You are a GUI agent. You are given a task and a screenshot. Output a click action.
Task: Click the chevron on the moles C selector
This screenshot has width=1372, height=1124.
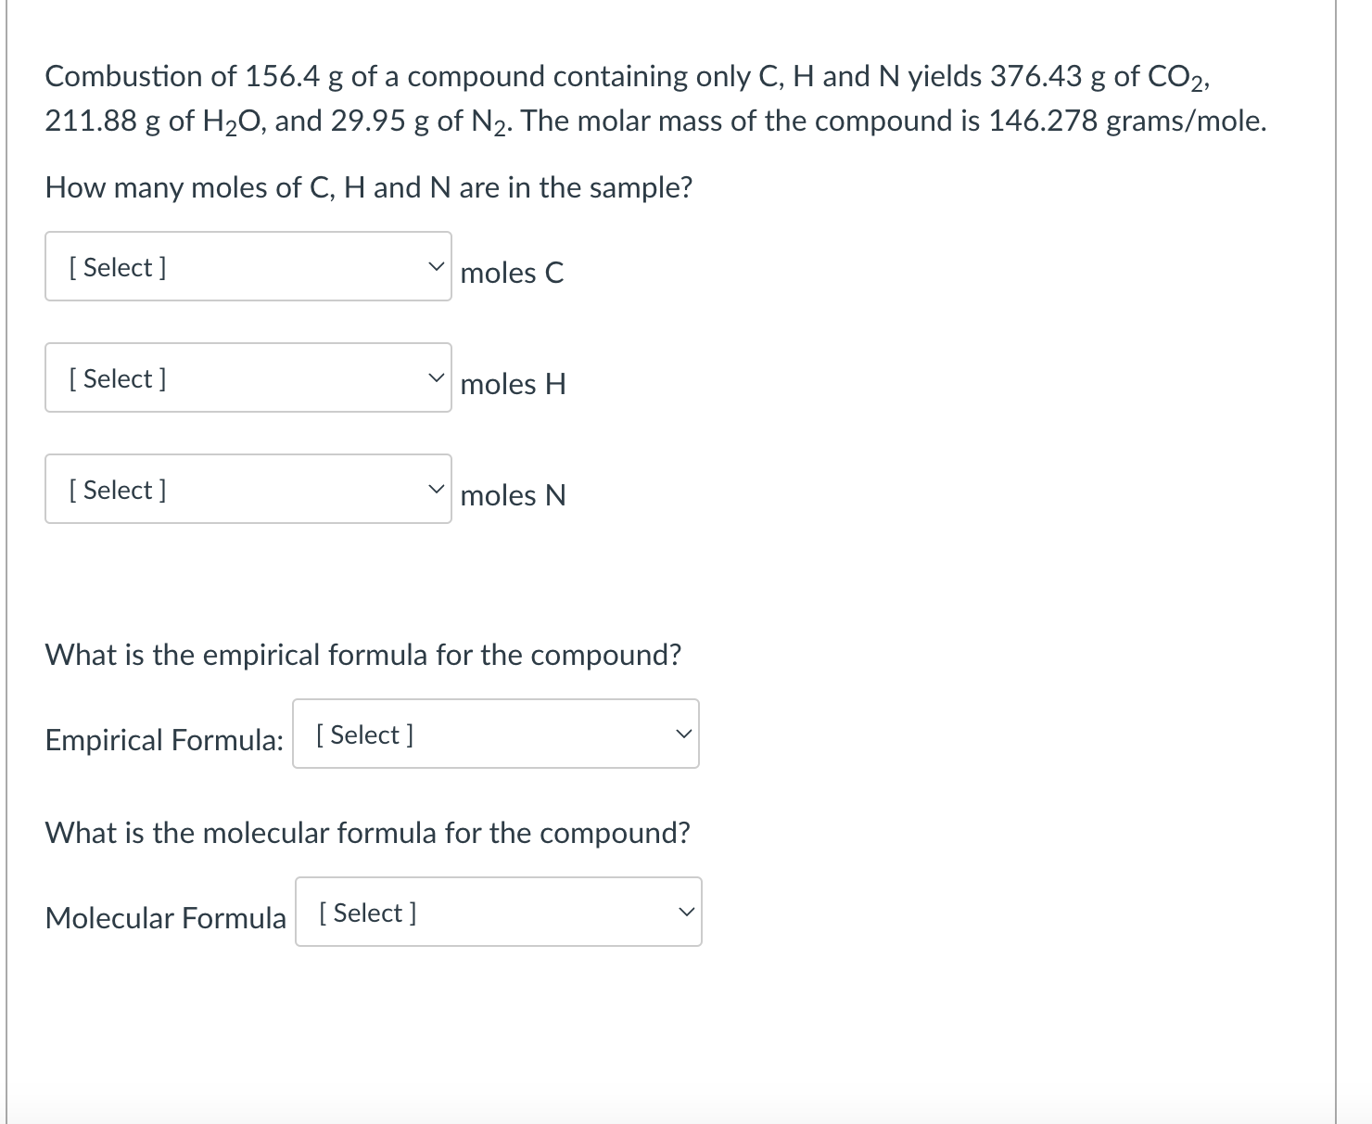(x=435, y=266)
